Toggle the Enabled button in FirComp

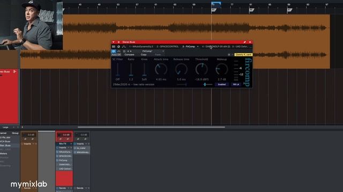tap(221, 84)
